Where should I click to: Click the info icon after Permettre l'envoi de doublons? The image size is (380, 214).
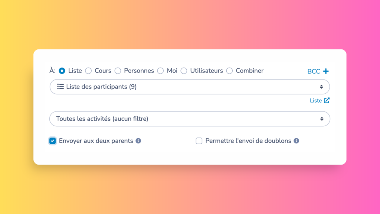click(x=296, y=141)
